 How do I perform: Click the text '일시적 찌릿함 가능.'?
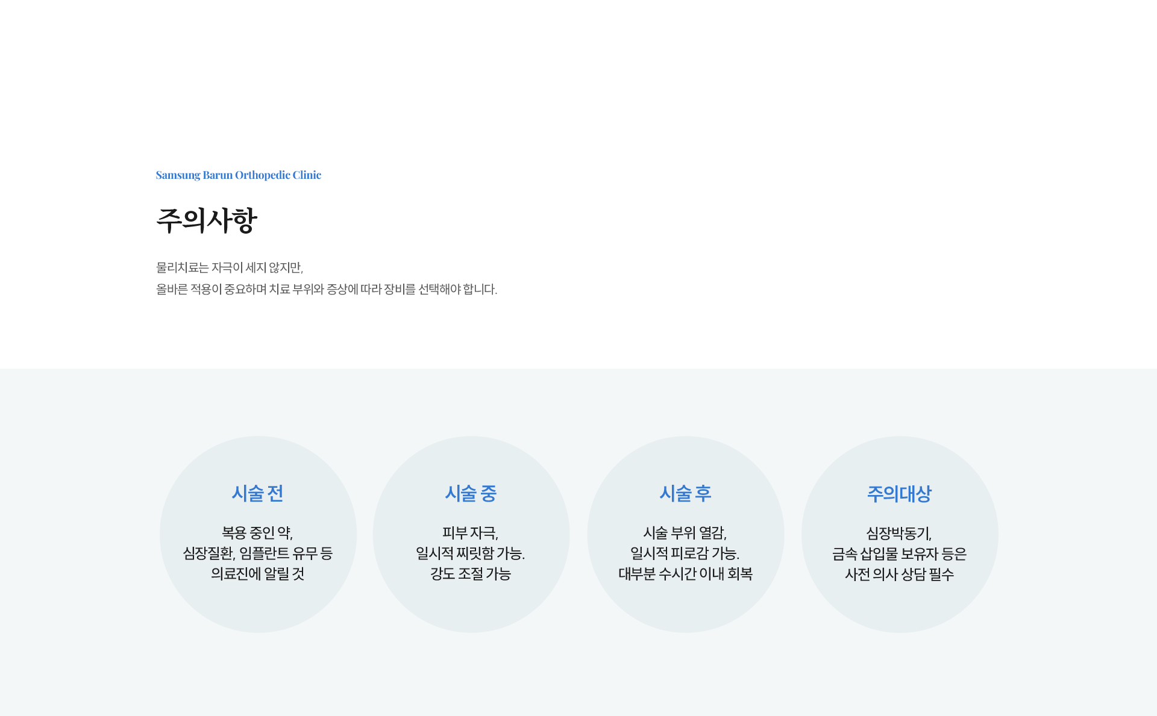point(471,553)
